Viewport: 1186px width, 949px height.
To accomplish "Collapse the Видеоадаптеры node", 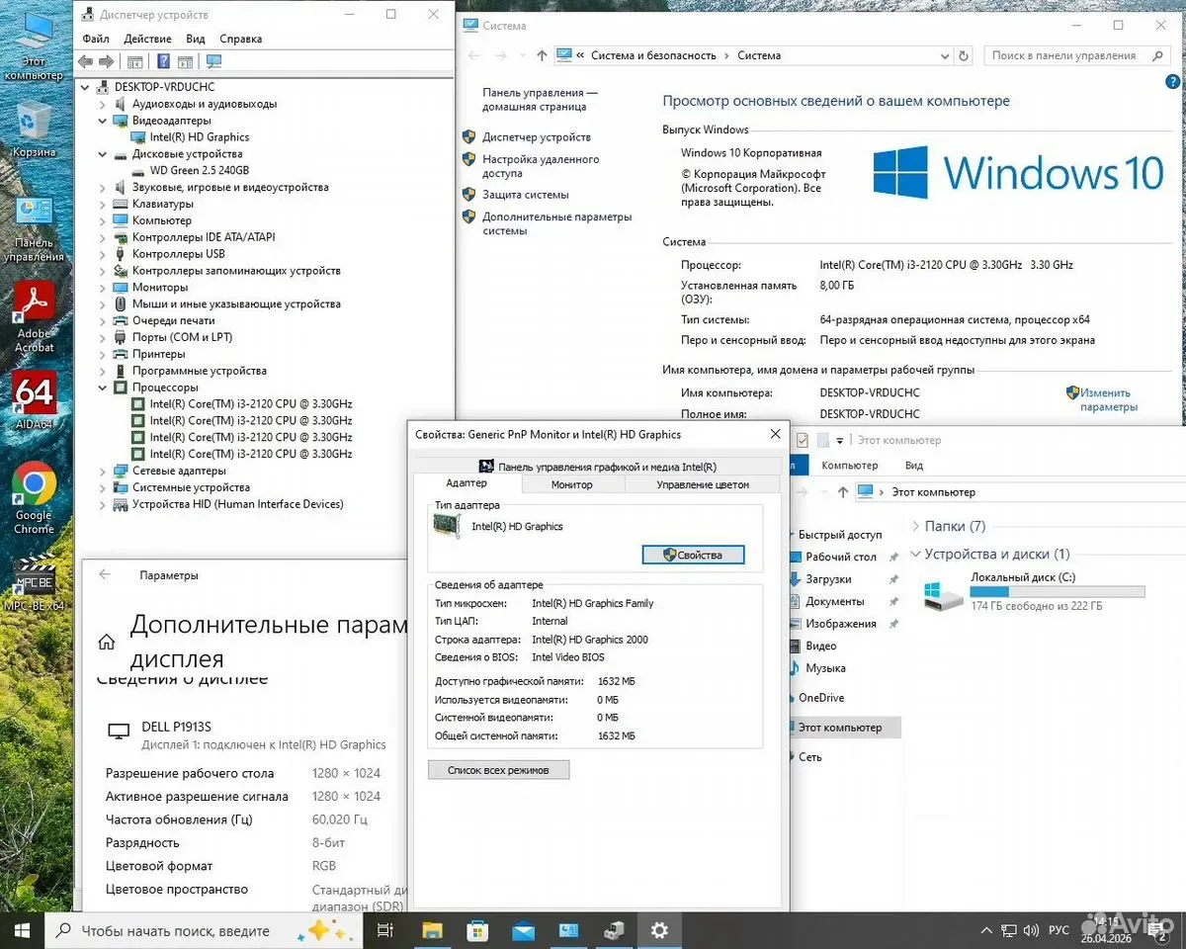I will click(102, 121).
